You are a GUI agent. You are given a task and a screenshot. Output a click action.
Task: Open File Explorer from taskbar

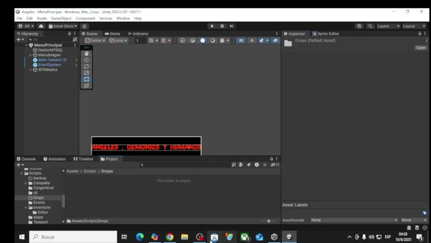(184, 237)
